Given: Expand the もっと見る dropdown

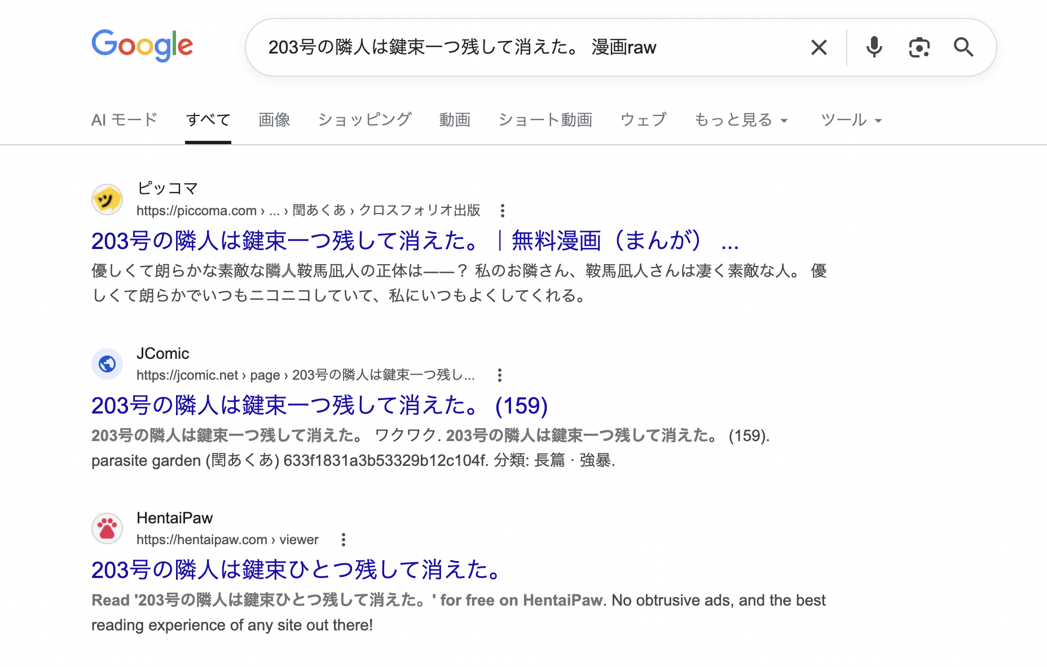Looking at the screenshot, I should pyautogui.click(x=741, y=119).
